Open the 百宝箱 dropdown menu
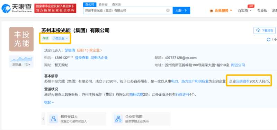The width and height of the screenshot is (277, 130). (x=244, y=11)
